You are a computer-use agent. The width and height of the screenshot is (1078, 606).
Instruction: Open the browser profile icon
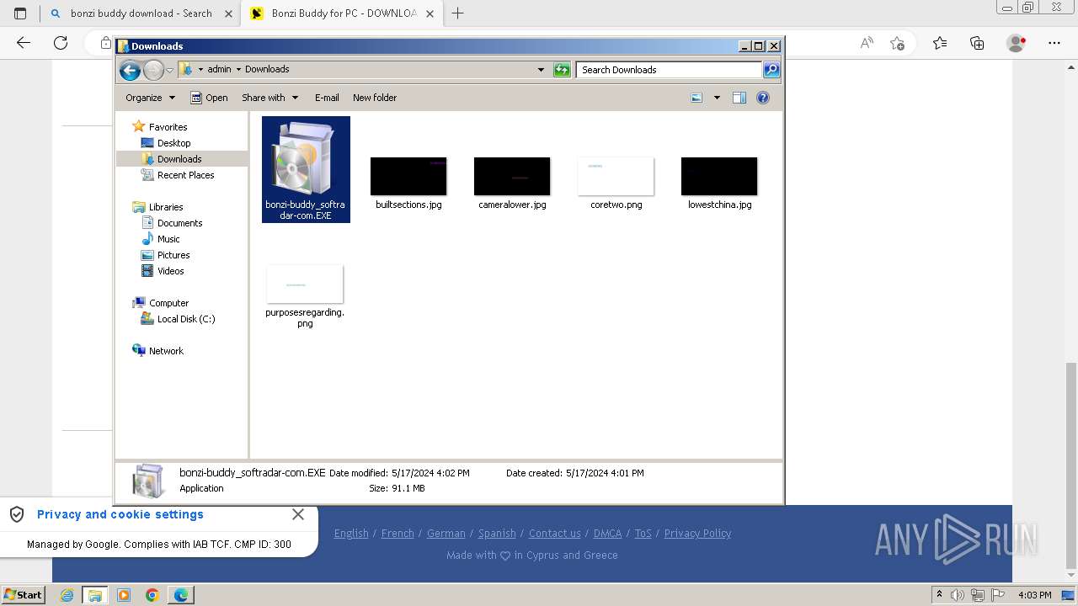[1017, 43]
